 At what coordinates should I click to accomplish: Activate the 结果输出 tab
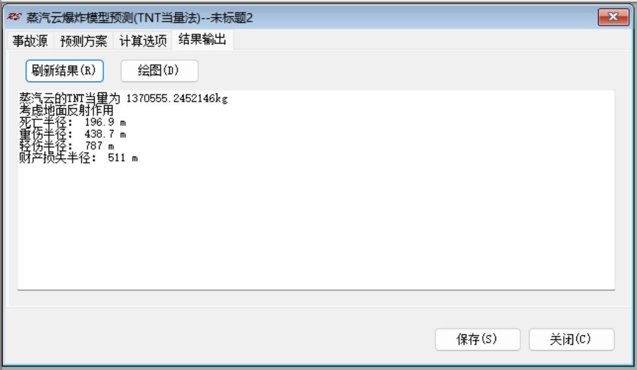(202, 40)
